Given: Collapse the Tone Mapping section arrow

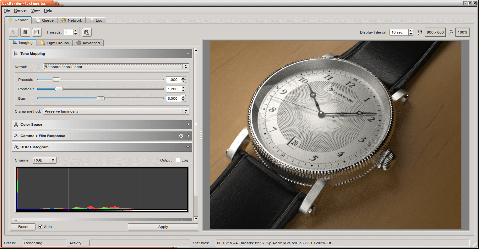Looking at the screenshot, I should point(188,54).
